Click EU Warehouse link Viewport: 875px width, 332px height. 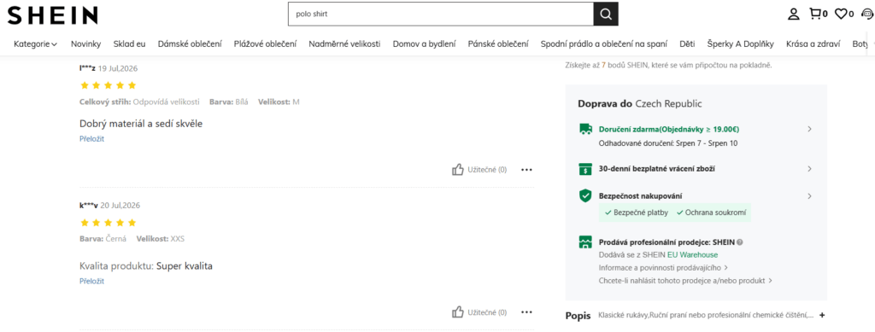693,255
